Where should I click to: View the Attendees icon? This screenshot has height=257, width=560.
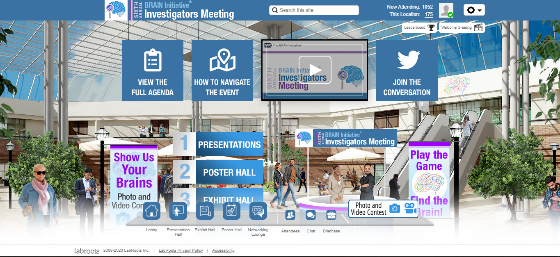[290, 215]
